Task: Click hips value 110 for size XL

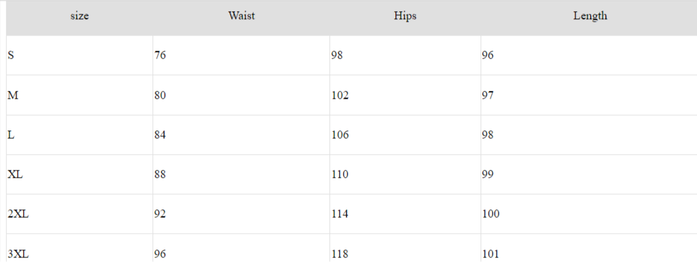Action: (339, 174)
